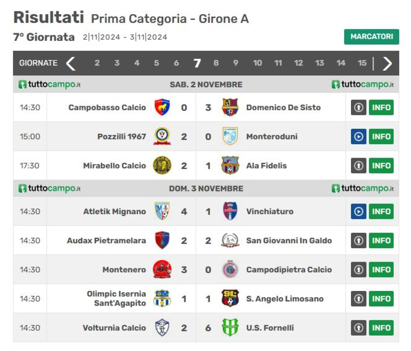Open the Campodipietra Calcio team link
Image resolution: width=411 pixels, height=351 pixels.
[289, 269]
